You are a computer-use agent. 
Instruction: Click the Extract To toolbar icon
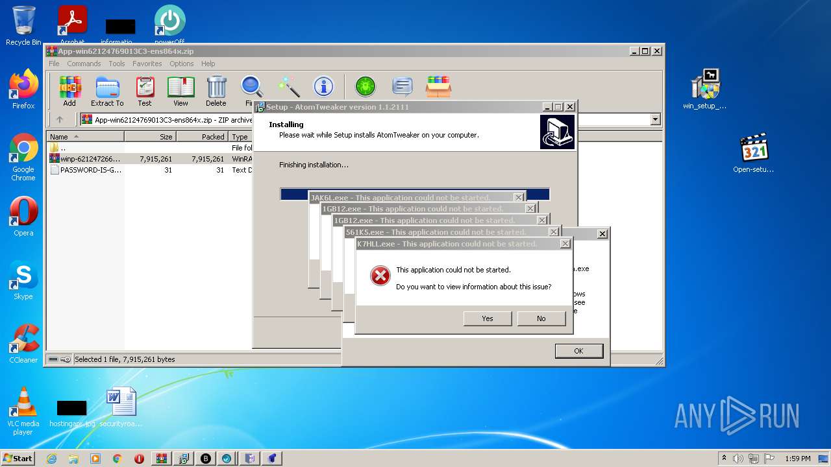107,91
